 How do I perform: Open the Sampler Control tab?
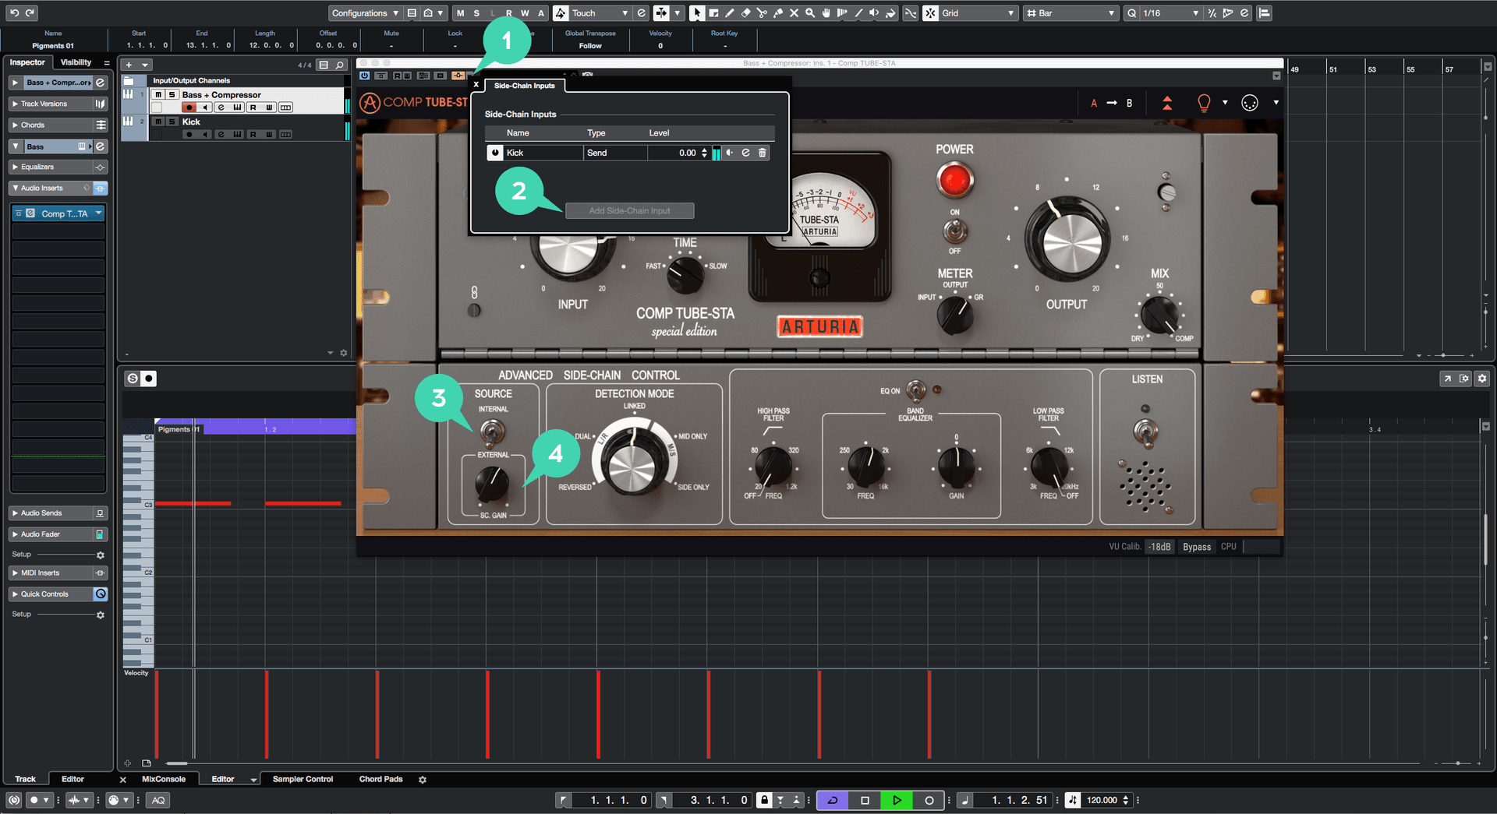(303, 779)
